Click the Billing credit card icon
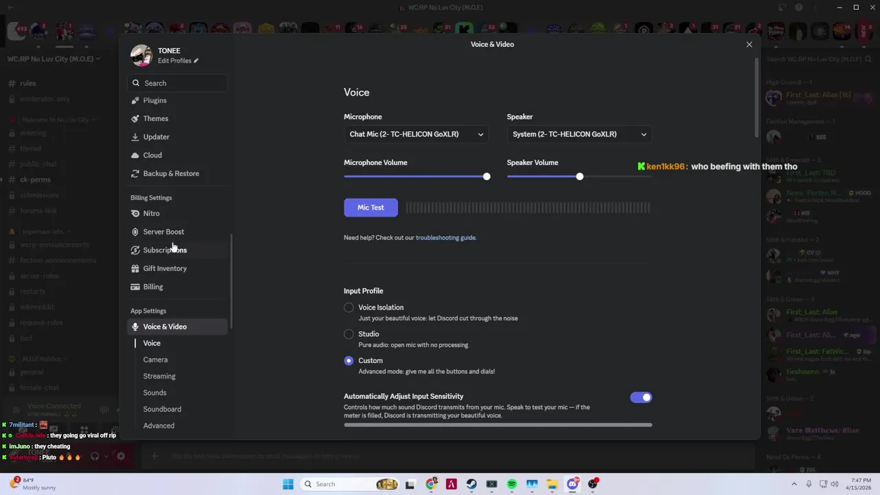Viewport: 880px width, 495px height. point(135,287)
